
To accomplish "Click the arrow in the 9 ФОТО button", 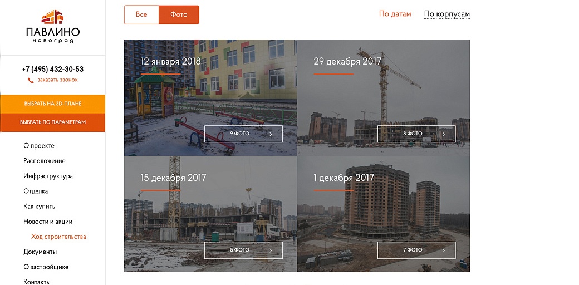I will click(x=271, y=134).
